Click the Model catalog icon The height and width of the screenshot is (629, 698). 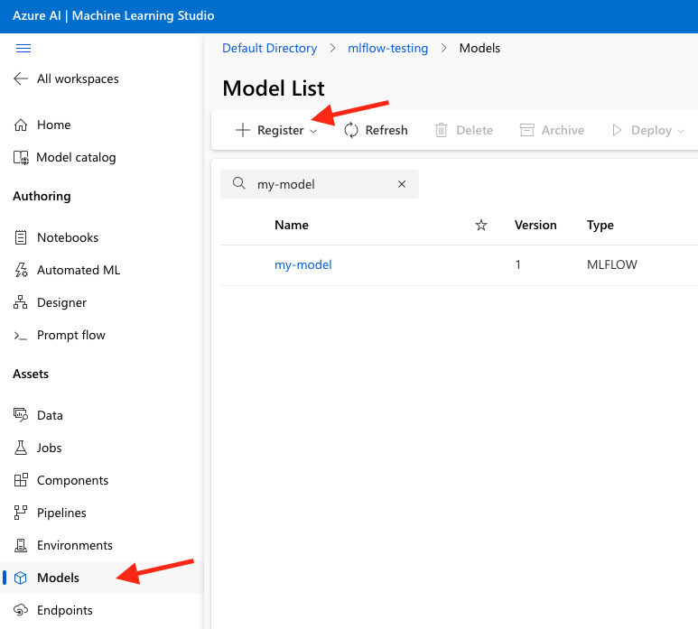coord(21,157)
